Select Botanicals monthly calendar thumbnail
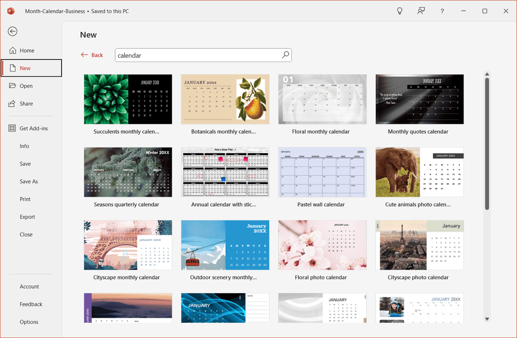The width and height of the screenshot is (517, 338). point(225,99)
